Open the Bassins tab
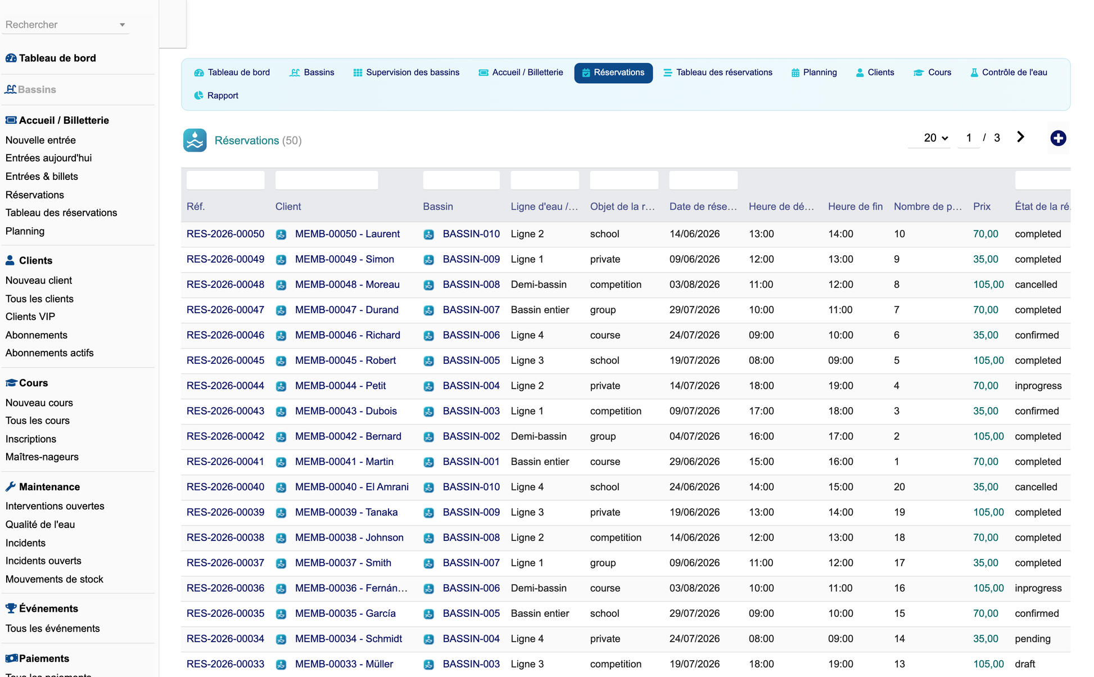Image resolution: width=1094 pixels, height=677 pixels. [x=312, y=73]
